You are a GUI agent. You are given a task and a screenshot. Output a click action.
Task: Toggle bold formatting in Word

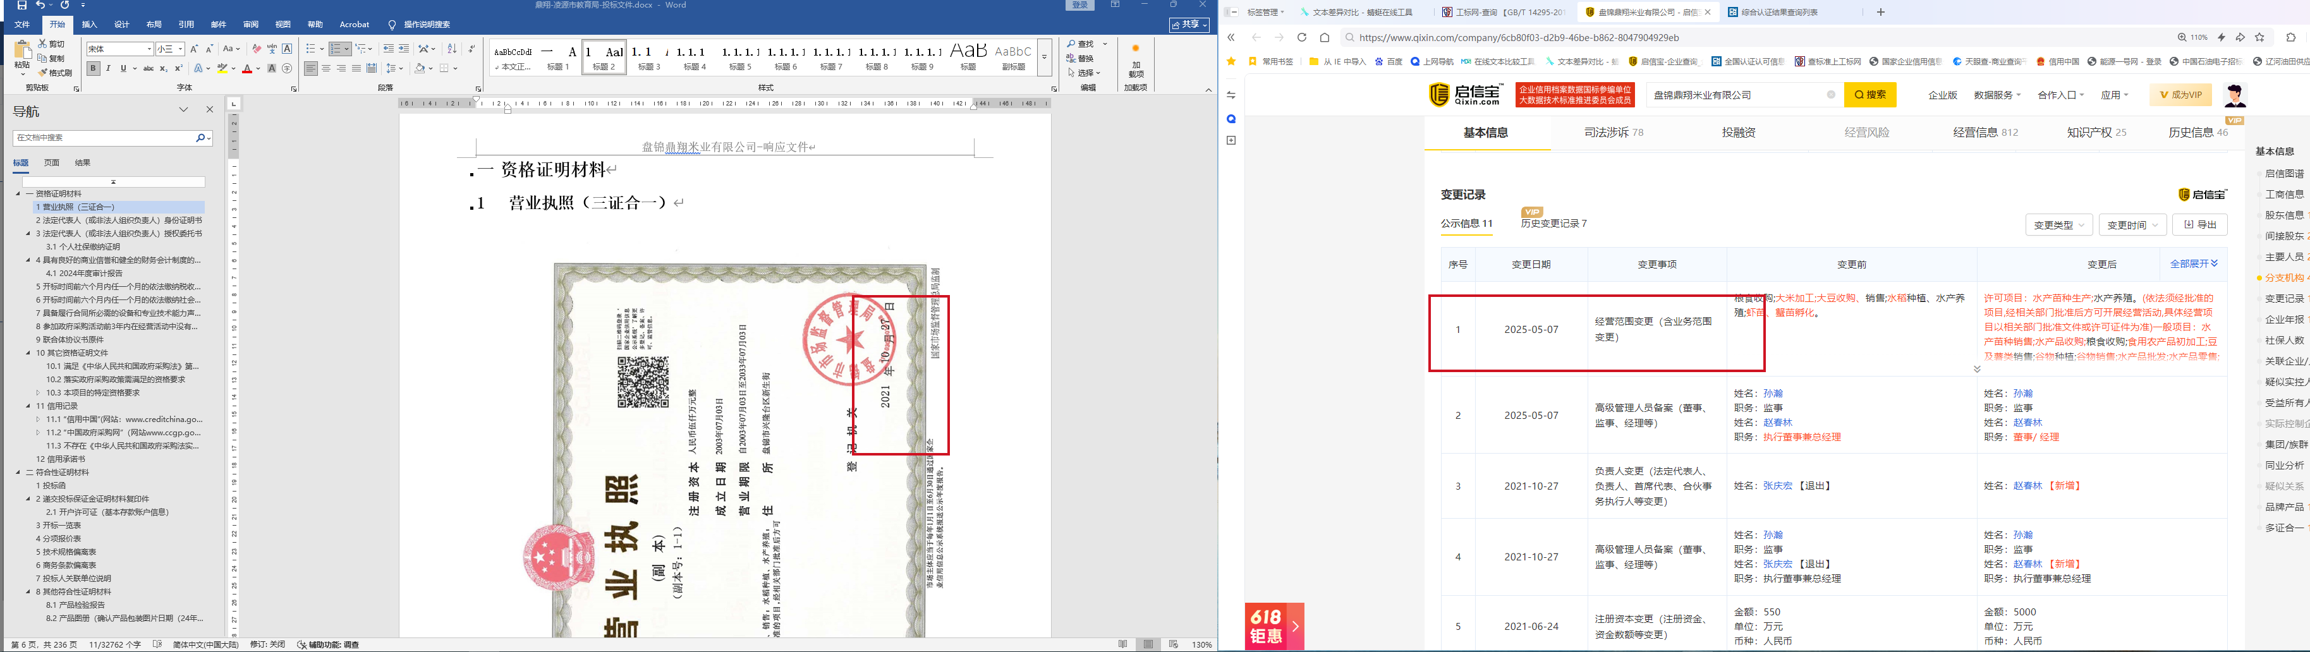[94, 68]
